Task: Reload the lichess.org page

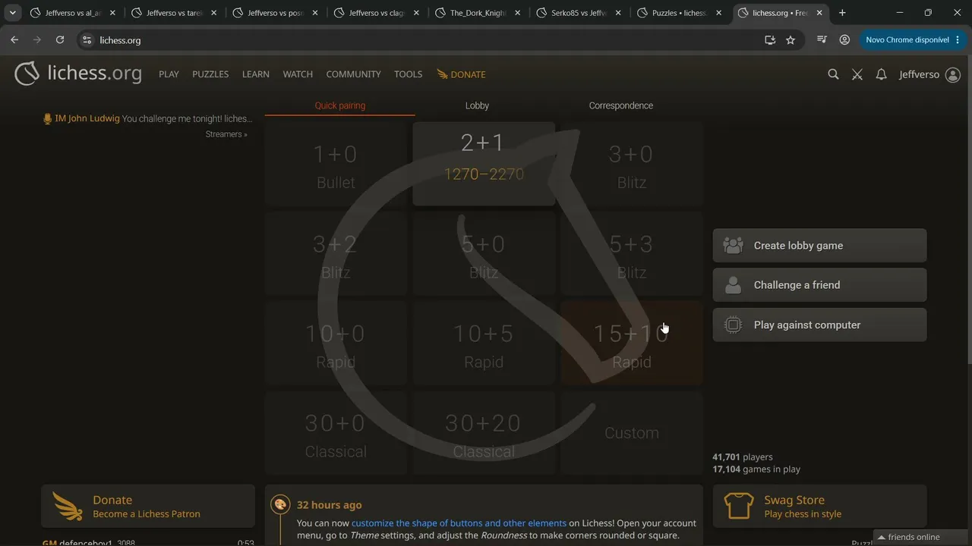Action: click(60, 40)
